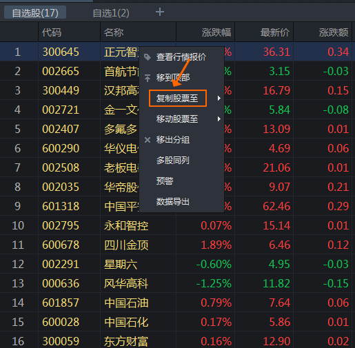Click the stock name 风华高科

[126, 283]
